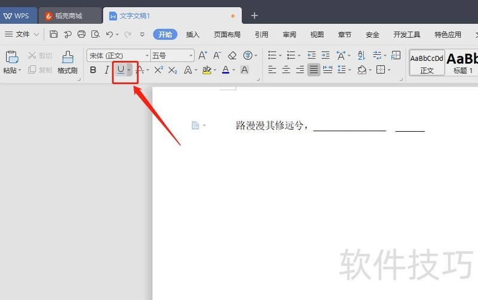The height and width of the screenshot is (300, 478).
Task: Open the numbered list dropdown
Action: (x=299, y=55)
